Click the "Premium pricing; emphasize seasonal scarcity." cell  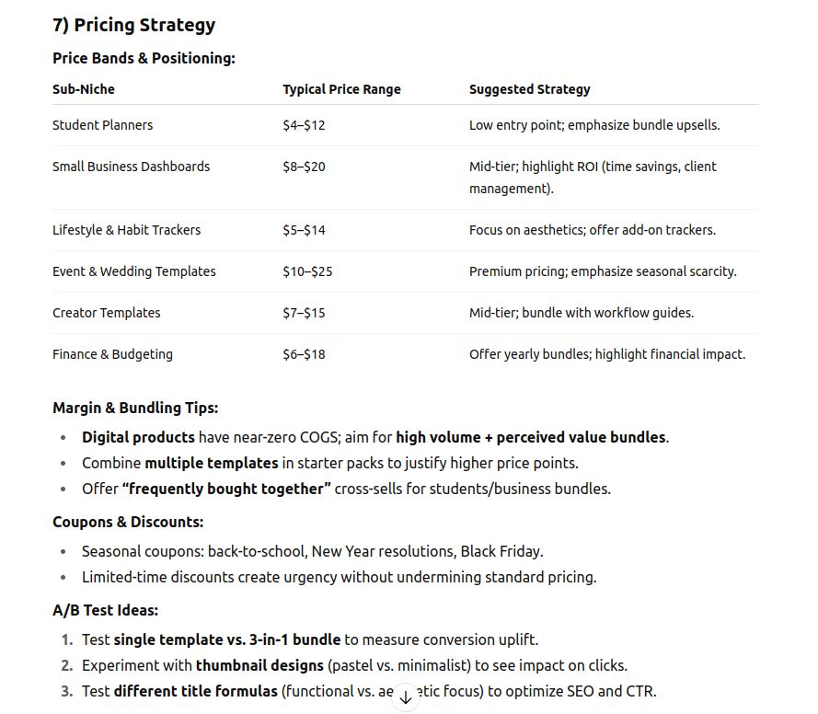click(603, 271)
